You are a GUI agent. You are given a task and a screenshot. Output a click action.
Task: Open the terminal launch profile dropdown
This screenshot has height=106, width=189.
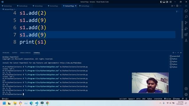[175, 53]
